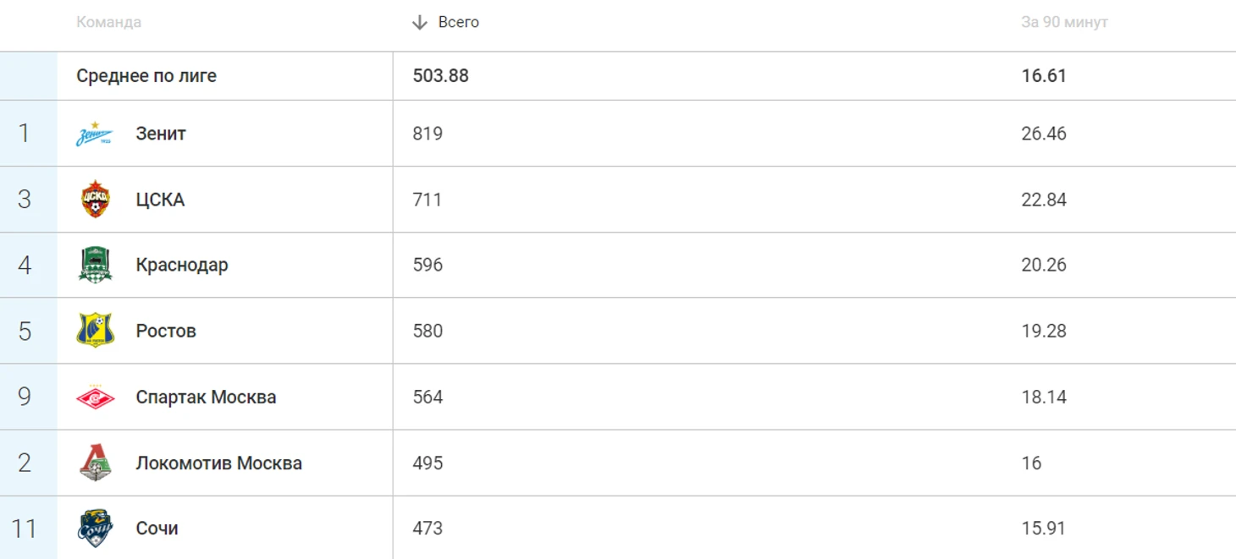1236x559 pixels.
Task: Open the Сочи team page
Action: (x=157, y=529)
